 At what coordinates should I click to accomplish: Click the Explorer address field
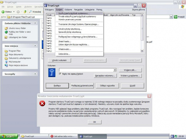coord(88,17)
